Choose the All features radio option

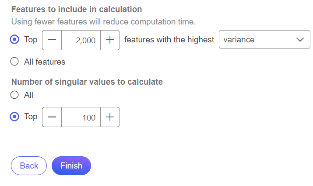pos(14,62)
